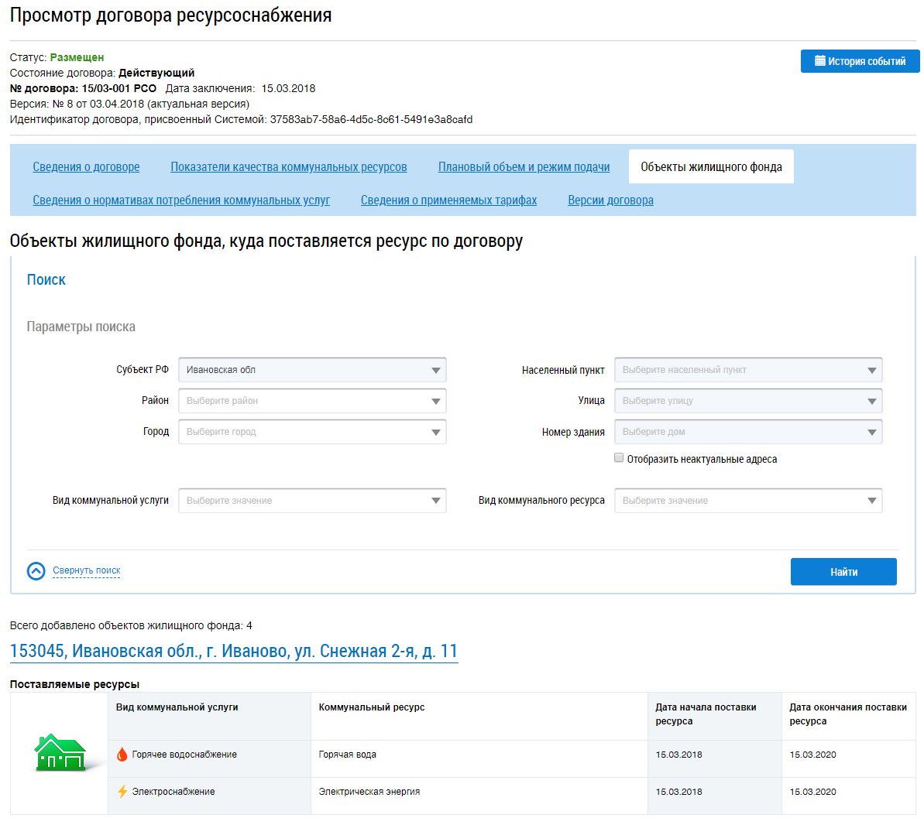Select the Объекты жилищного фонда tab
Viewport: 924px width, 825px height.
coord(711,166)
